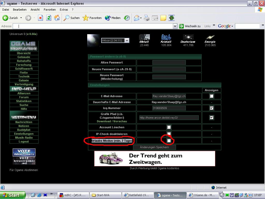This screenshot has width=265, height=199.
Task: Open the Extras menu
Action: [64, 10]
